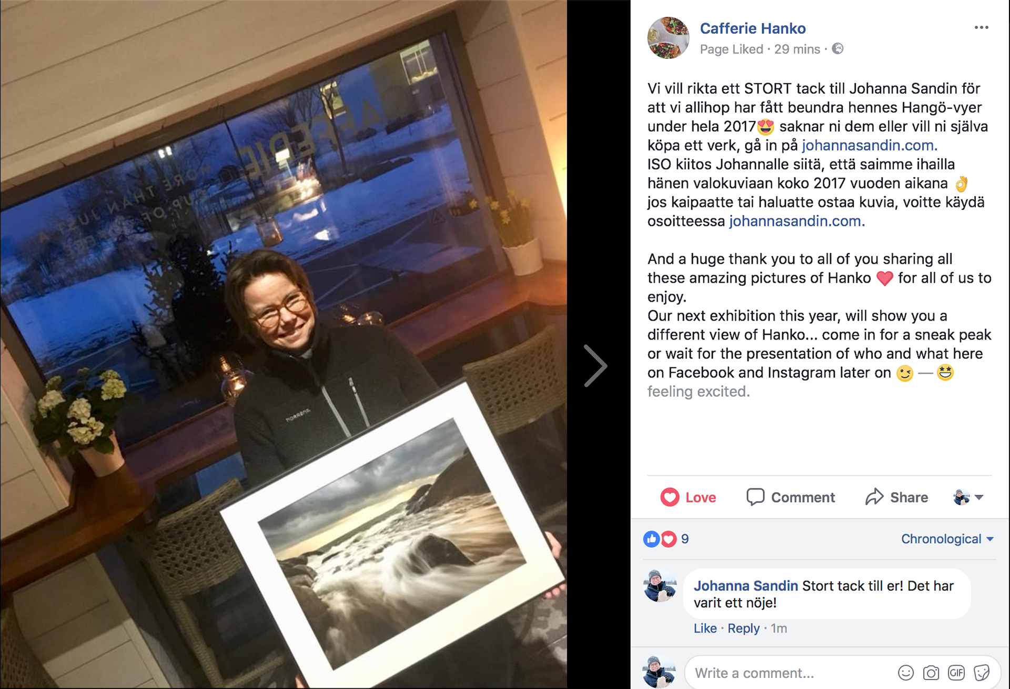1010x689 pixels.
Task: Click the Comment button
Action: [790, 497]
